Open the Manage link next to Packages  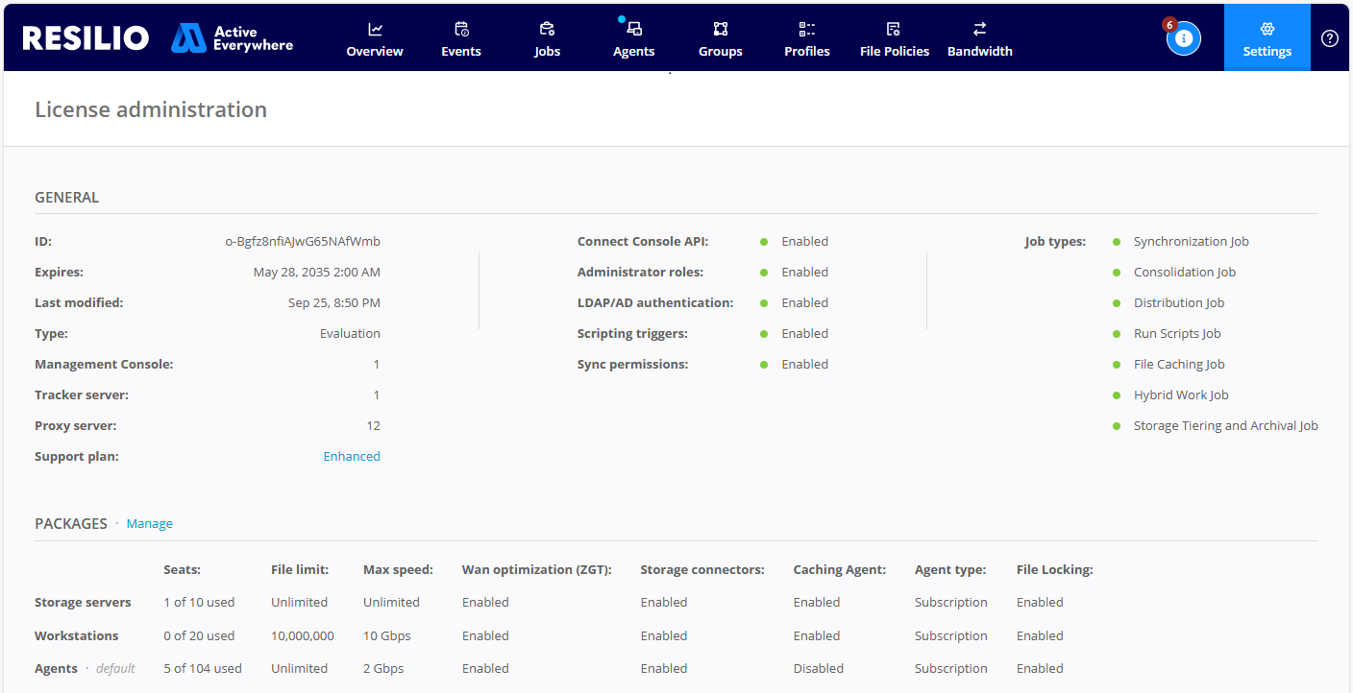point(149,523)
